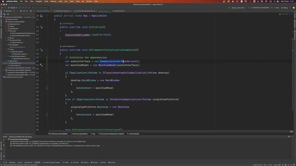Select IAudioInterfaceService.cs in solution tree
Screen dimensions: 296x166
point(20,36)
